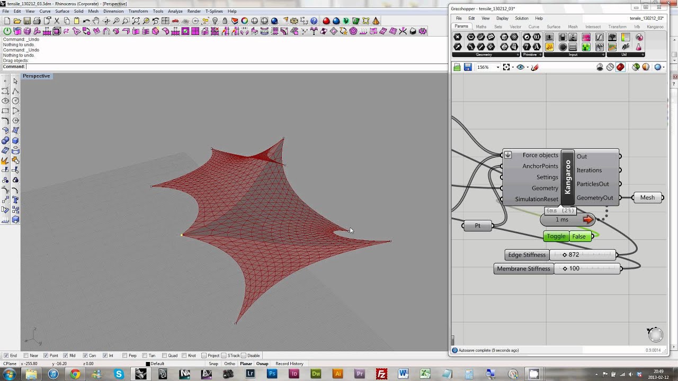Screen dimensions: 678x381
Task: Open the Rhino Analyze menu
Action: [x=175, y=11]
